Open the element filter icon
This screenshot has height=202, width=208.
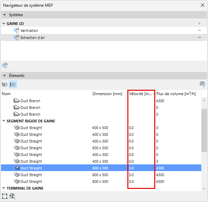click(202, 84)
